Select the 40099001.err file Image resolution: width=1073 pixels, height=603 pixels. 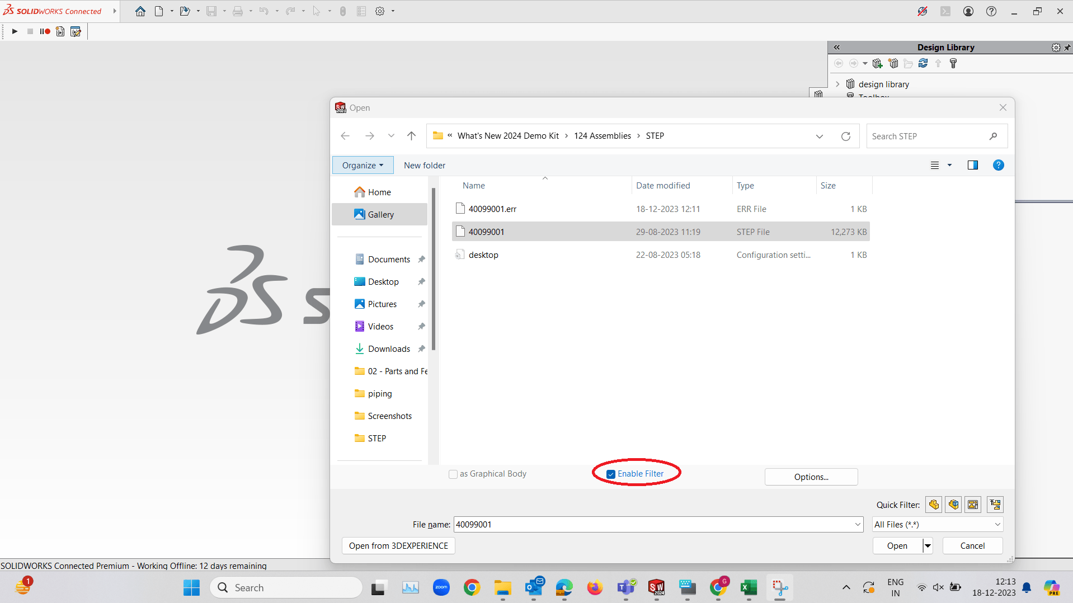point(661,209)
